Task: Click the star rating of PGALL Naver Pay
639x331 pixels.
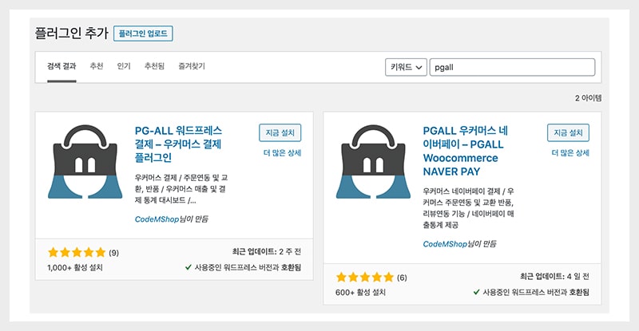Action: (363, 277)
